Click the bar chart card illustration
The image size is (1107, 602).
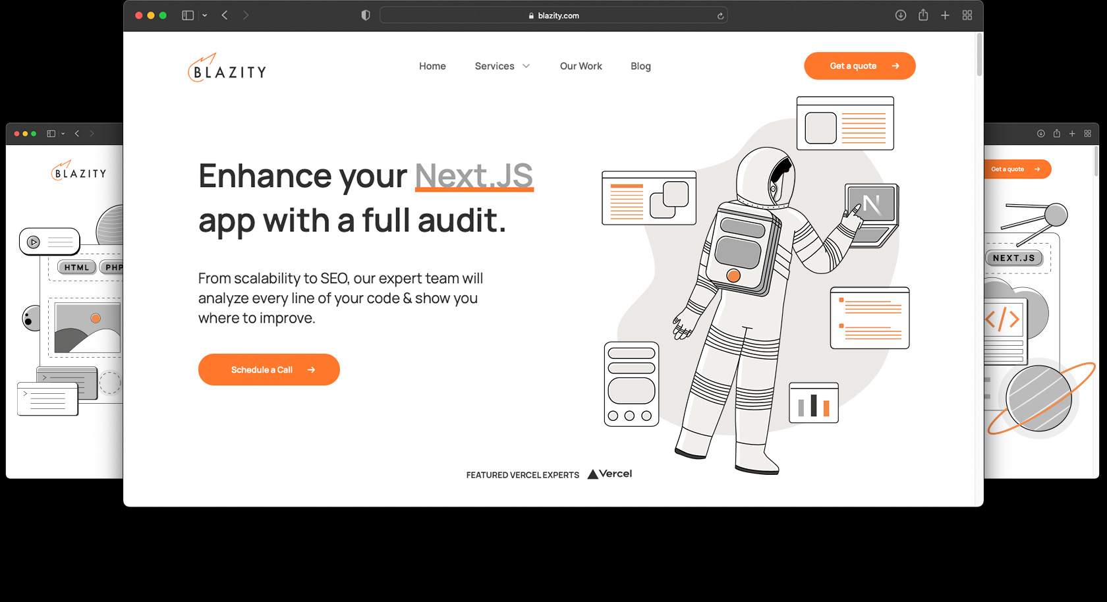[x=814, y=402]
